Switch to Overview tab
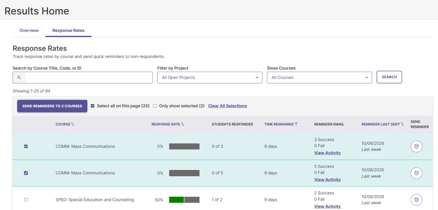Viewport: 438px width, 210px height. click(29, 30)
